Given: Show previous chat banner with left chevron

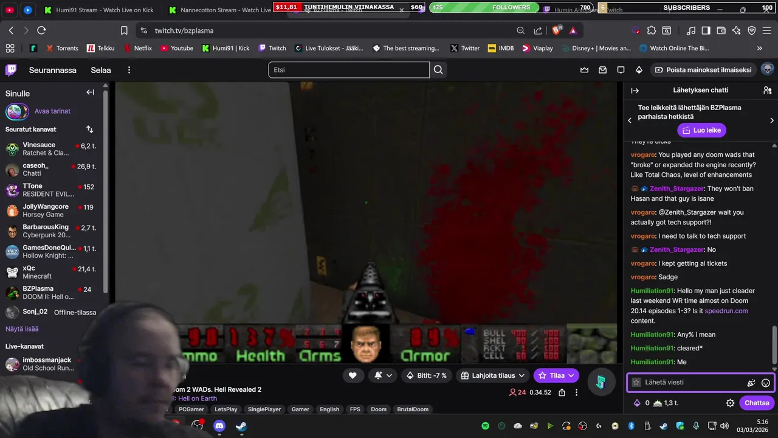Looking at the screenshot, I should [x=630, y=120].
